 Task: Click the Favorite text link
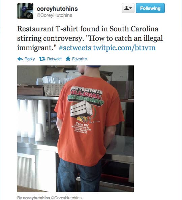(x=79, y=59)
